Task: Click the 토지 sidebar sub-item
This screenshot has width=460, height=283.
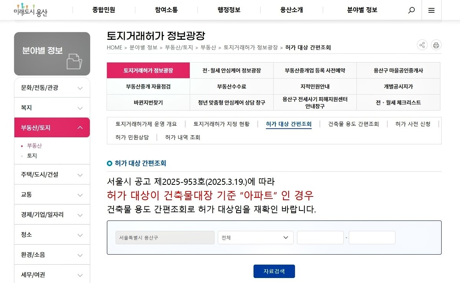Action: [x=32, y=156]
